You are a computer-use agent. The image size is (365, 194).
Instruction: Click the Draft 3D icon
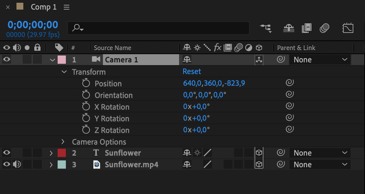[289, 28]
